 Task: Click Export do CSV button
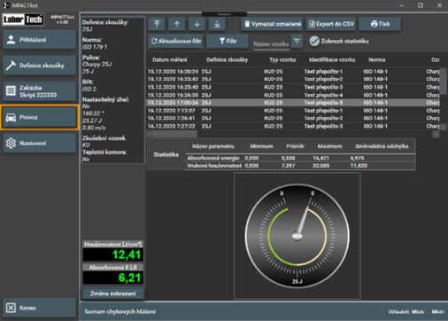point(331,24)
